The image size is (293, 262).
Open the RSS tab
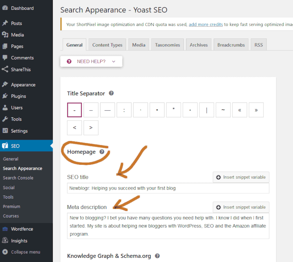coord(259,45)
